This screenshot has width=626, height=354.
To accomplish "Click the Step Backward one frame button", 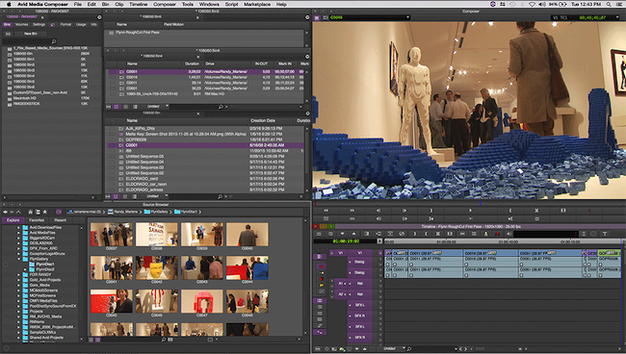I will [378, 210].
